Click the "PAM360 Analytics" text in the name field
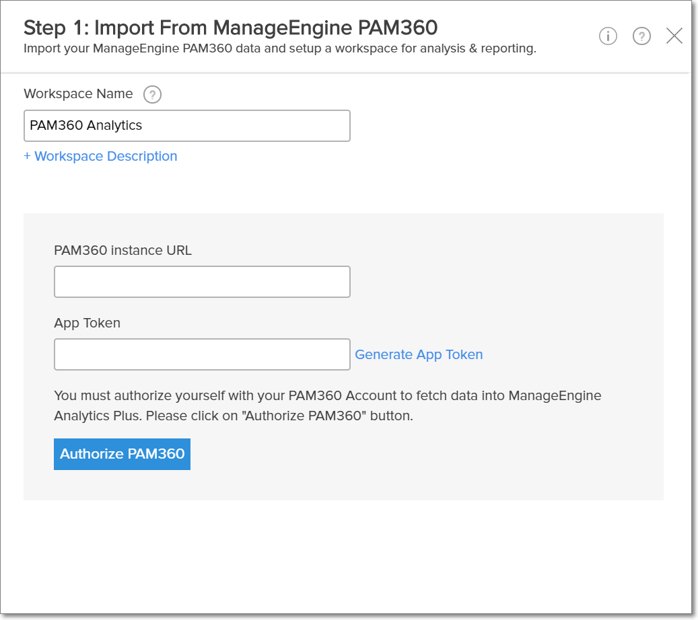Viewport: 698px width, 620px height. tap(85, 126)
